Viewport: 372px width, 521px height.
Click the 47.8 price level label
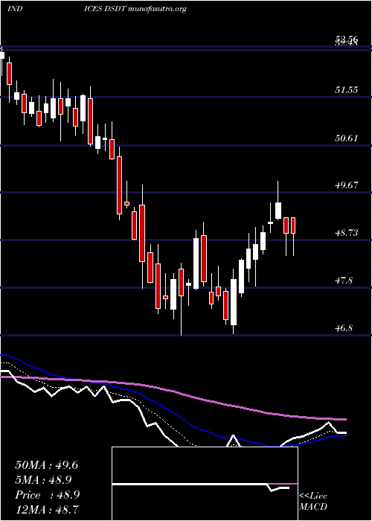pyautogui.click(x=344, y=281)
